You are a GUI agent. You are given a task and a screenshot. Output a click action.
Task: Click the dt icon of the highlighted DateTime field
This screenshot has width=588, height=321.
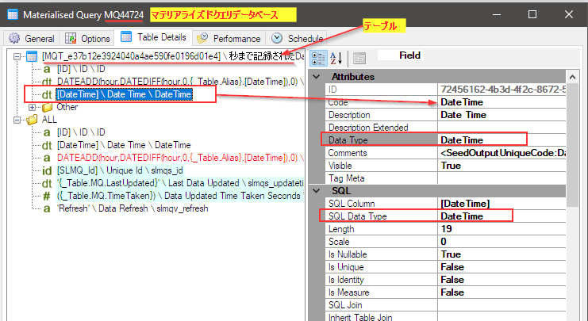click(x=47, y=95)
